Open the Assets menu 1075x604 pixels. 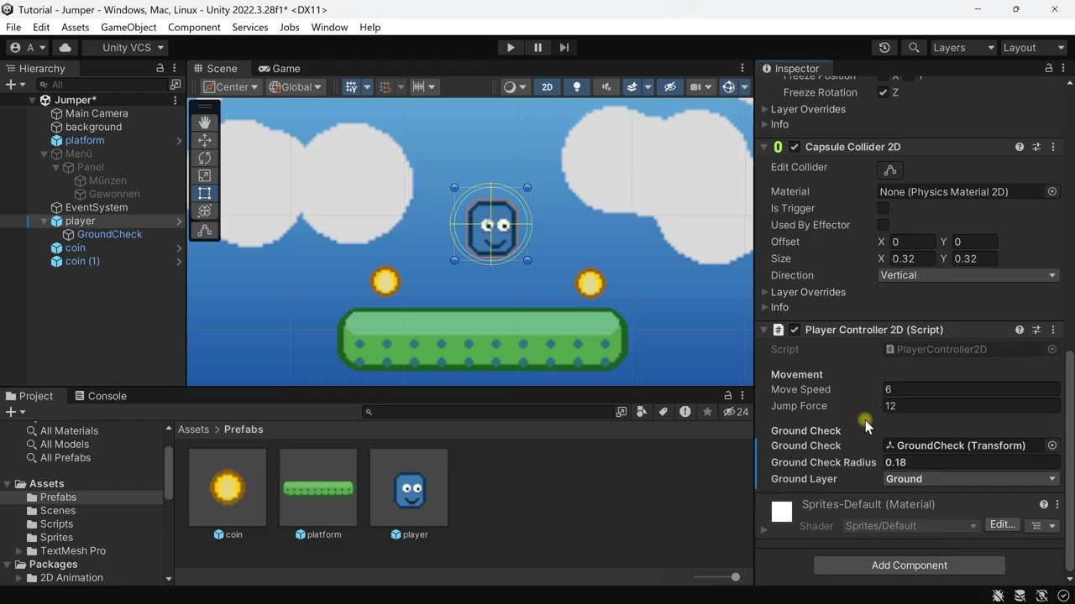point(75,27)
